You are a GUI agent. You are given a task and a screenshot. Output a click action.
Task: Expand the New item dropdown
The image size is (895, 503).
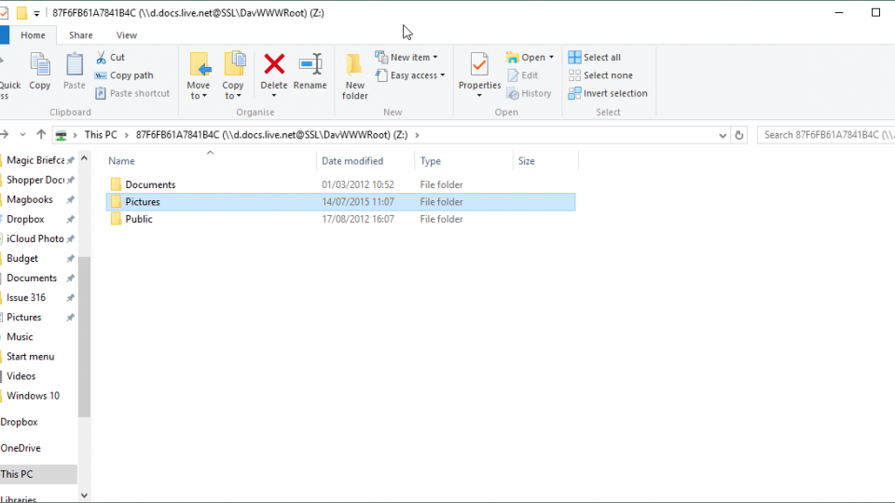tap(407, 58)
